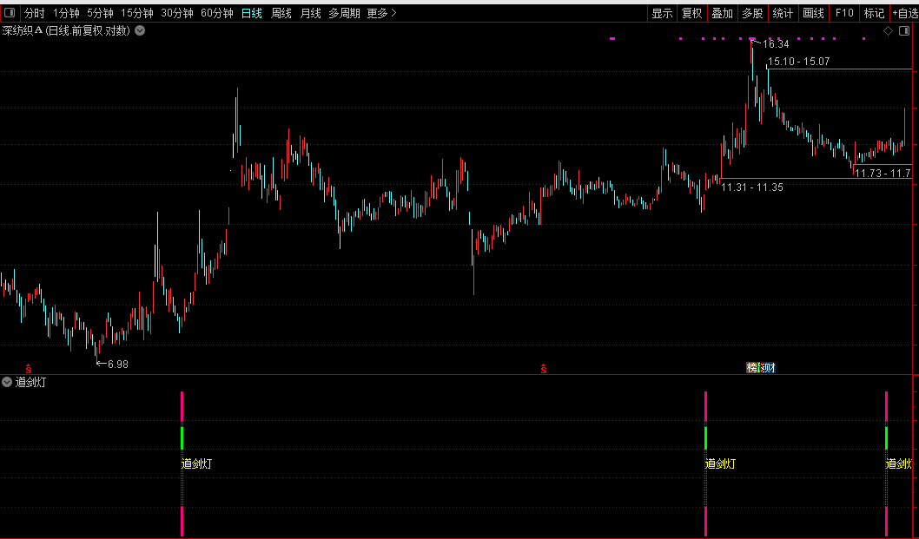Viewport: 919px width, 539px height.
Task: Select the 15分钟 period tab
Action: pos(137,13)
